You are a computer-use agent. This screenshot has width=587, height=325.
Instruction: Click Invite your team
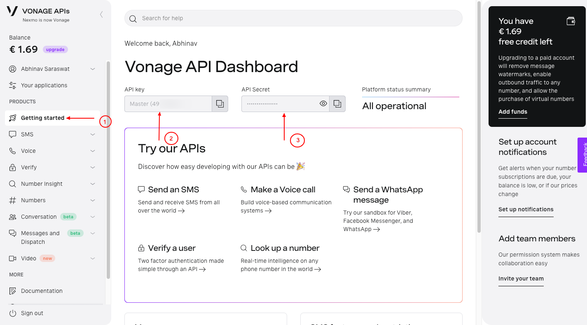pyautogui.click(x=521, y=278)
